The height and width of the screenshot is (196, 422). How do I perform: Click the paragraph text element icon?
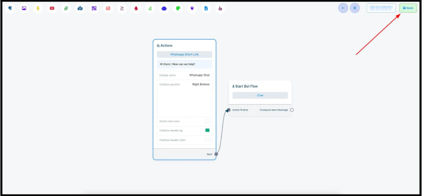[10, 8]
